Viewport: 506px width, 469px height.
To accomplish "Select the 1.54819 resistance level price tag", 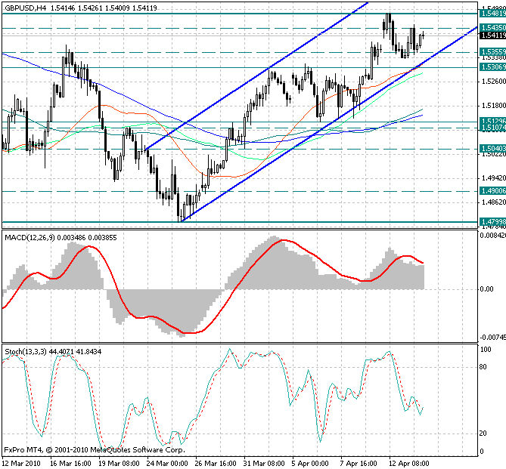I will click(x=492, y=13).
